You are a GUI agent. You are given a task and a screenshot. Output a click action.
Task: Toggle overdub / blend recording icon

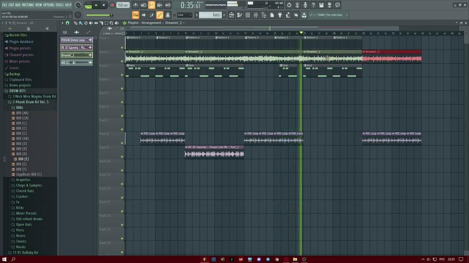point(160,5)
